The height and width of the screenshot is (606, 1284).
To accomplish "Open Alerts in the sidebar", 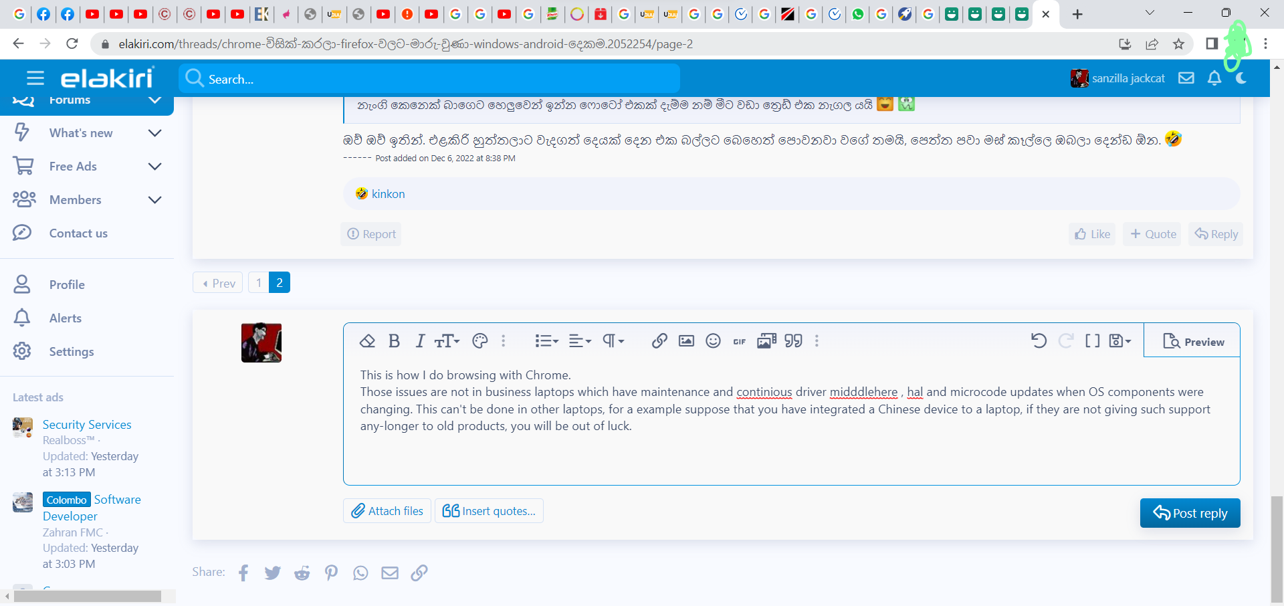I will 66,318.
